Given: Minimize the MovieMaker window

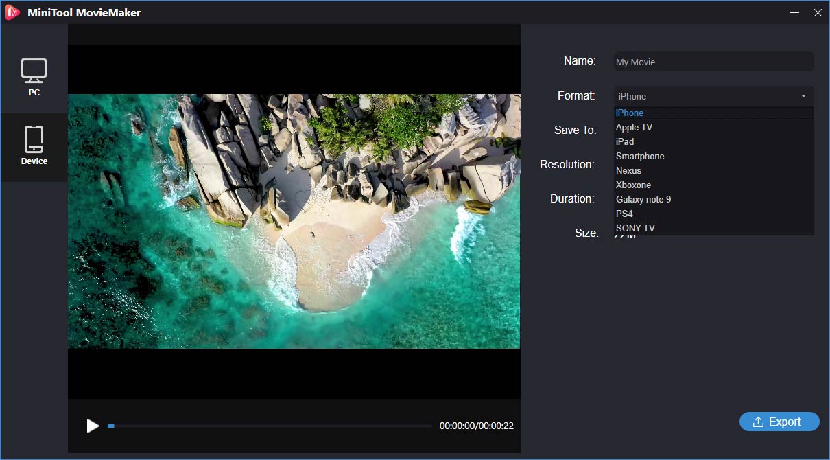Looking at the screenshot, I should (x=794, y=12).
